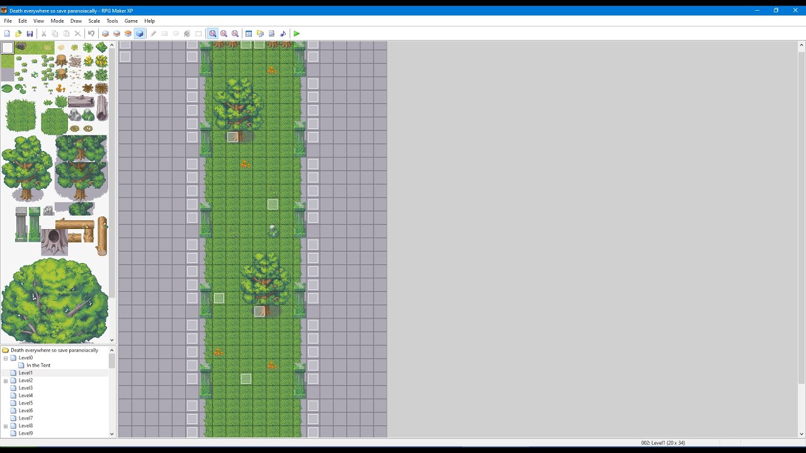Open the Tools menu
806x453 pixels.
[112, 21]
